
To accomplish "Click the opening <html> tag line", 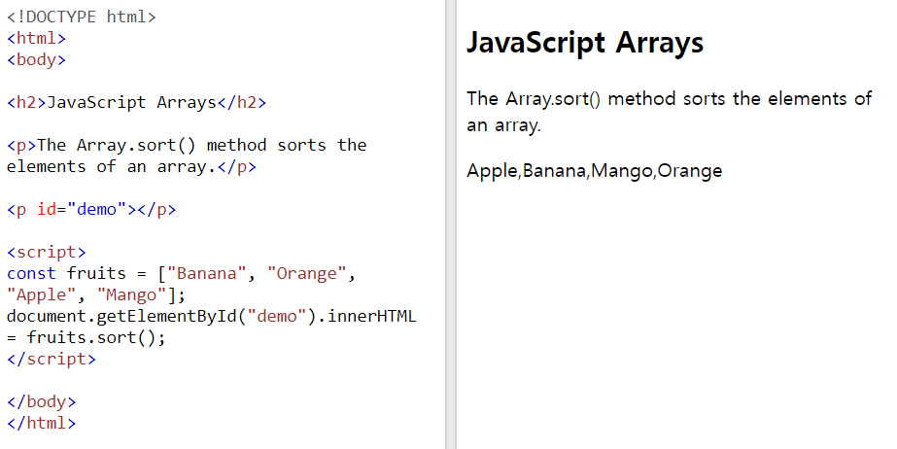I will pos(37,38).
